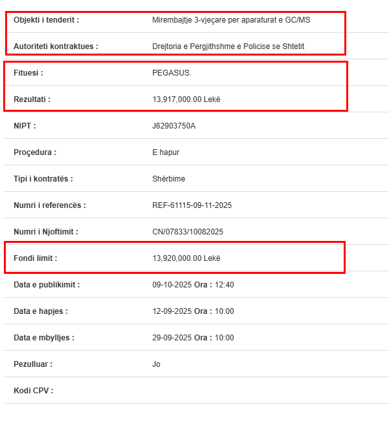389x425 pixels.
Task: Click the contract type 'Shërbime'
Action: tap(168, 179)
